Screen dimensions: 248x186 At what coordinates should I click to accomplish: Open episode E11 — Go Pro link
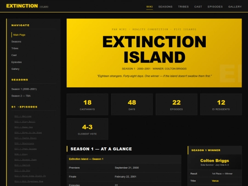pos(23,170)
